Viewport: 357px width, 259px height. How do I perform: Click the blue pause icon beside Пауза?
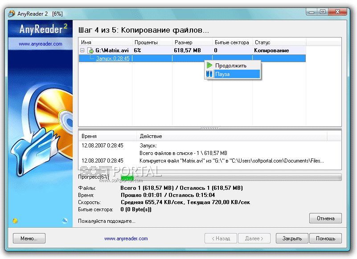(x=209, y=74)
